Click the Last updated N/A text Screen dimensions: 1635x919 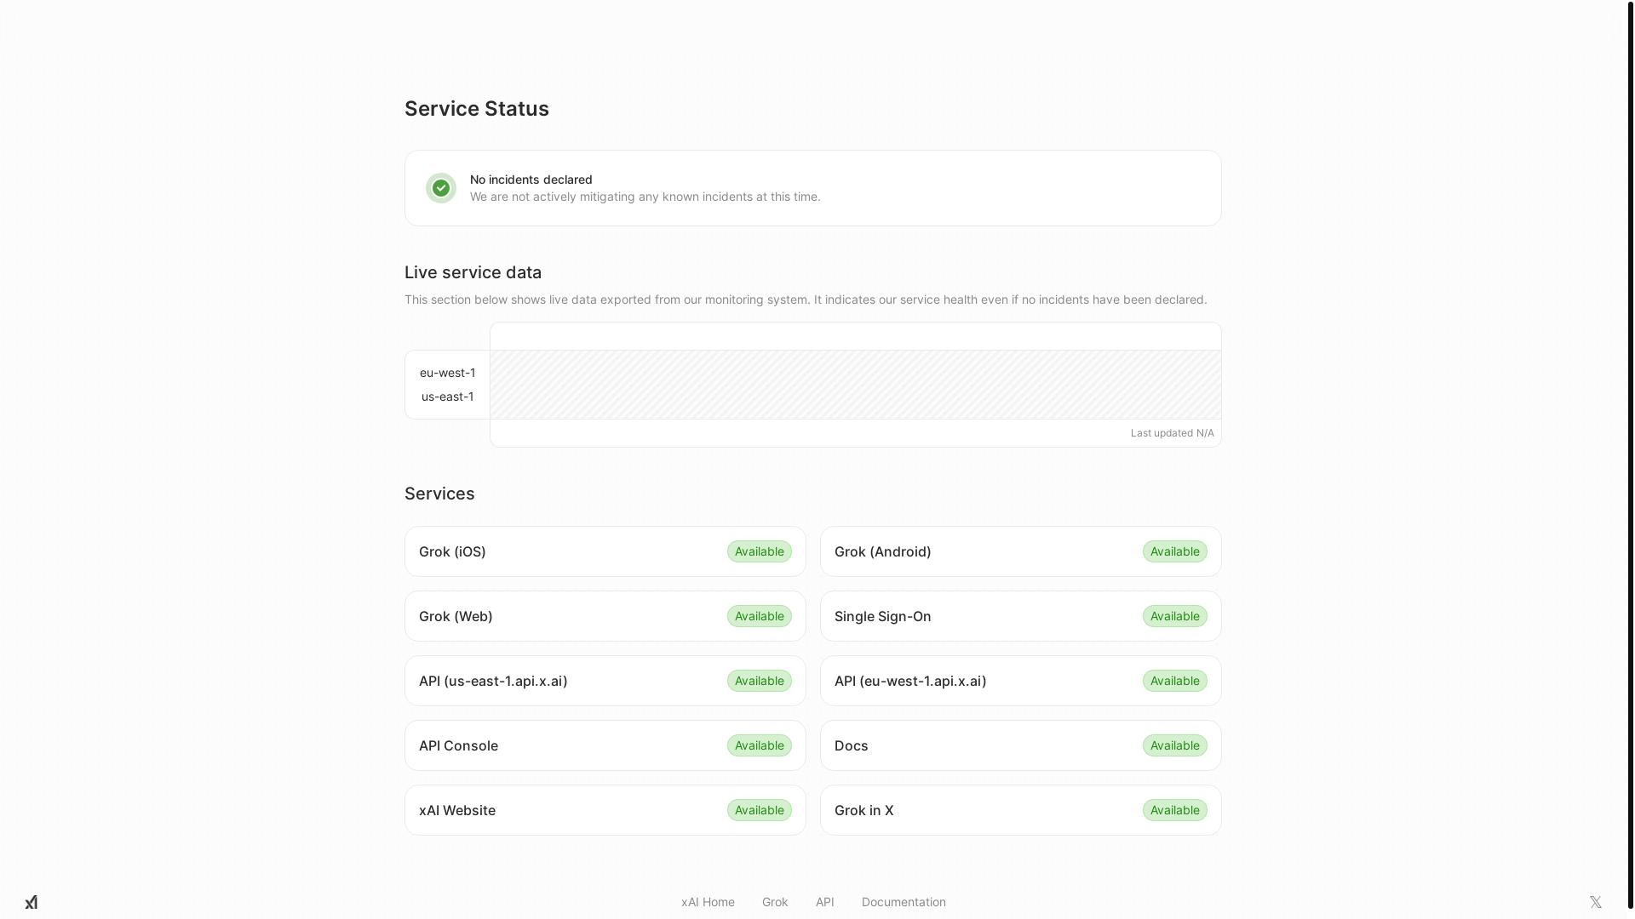coord(1173,433)
